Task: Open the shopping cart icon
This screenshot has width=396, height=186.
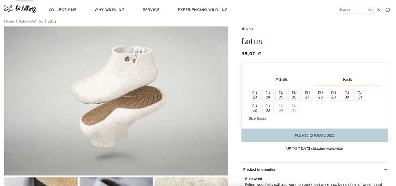Action: point(387,10)
